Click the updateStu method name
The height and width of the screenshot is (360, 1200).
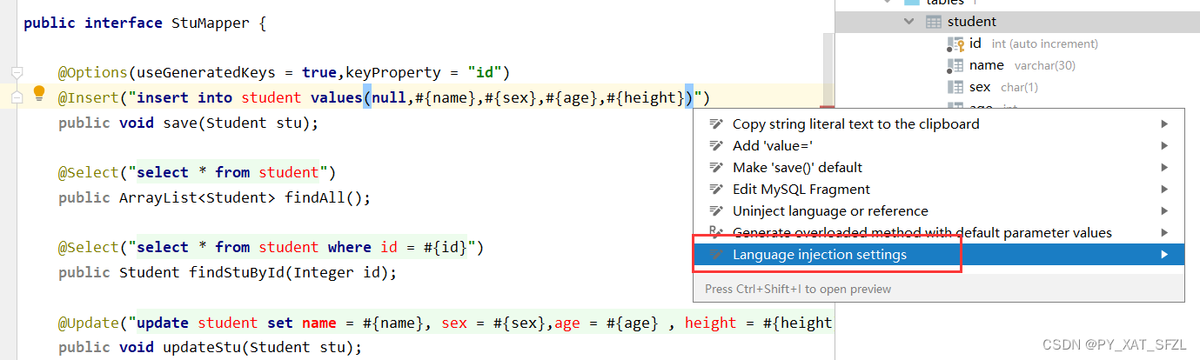pos(202,348)
